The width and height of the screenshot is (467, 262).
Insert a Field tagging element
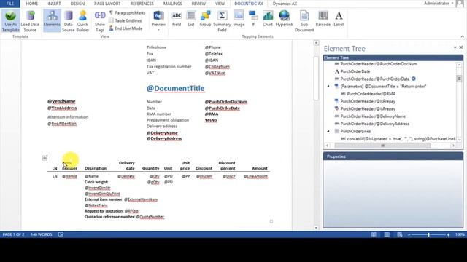click(x=177, y=19)
